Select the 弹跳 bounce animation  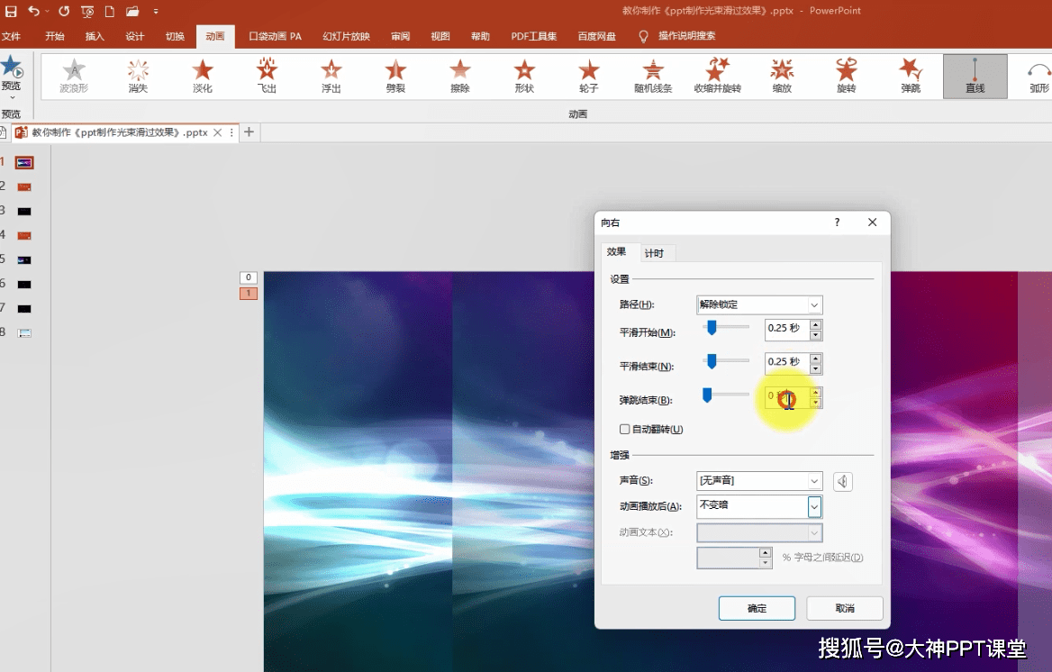point(911,76)
